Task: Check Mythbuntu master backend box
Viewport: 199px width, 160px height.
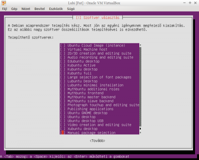Action: tap(62, 97)
